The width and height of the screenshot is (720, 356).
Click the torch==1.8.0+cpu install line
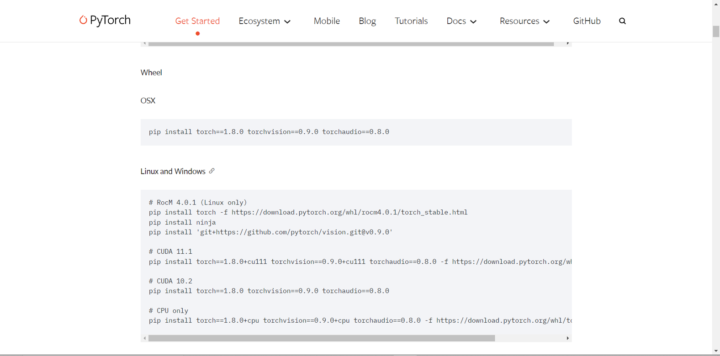[360, 320]
